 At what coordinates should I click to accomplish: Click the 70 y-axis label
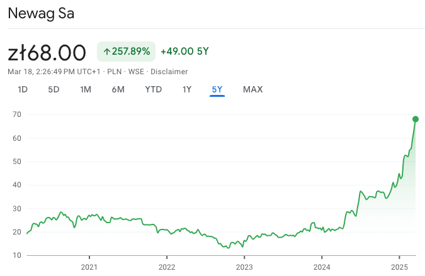click(x=17, y=114)
